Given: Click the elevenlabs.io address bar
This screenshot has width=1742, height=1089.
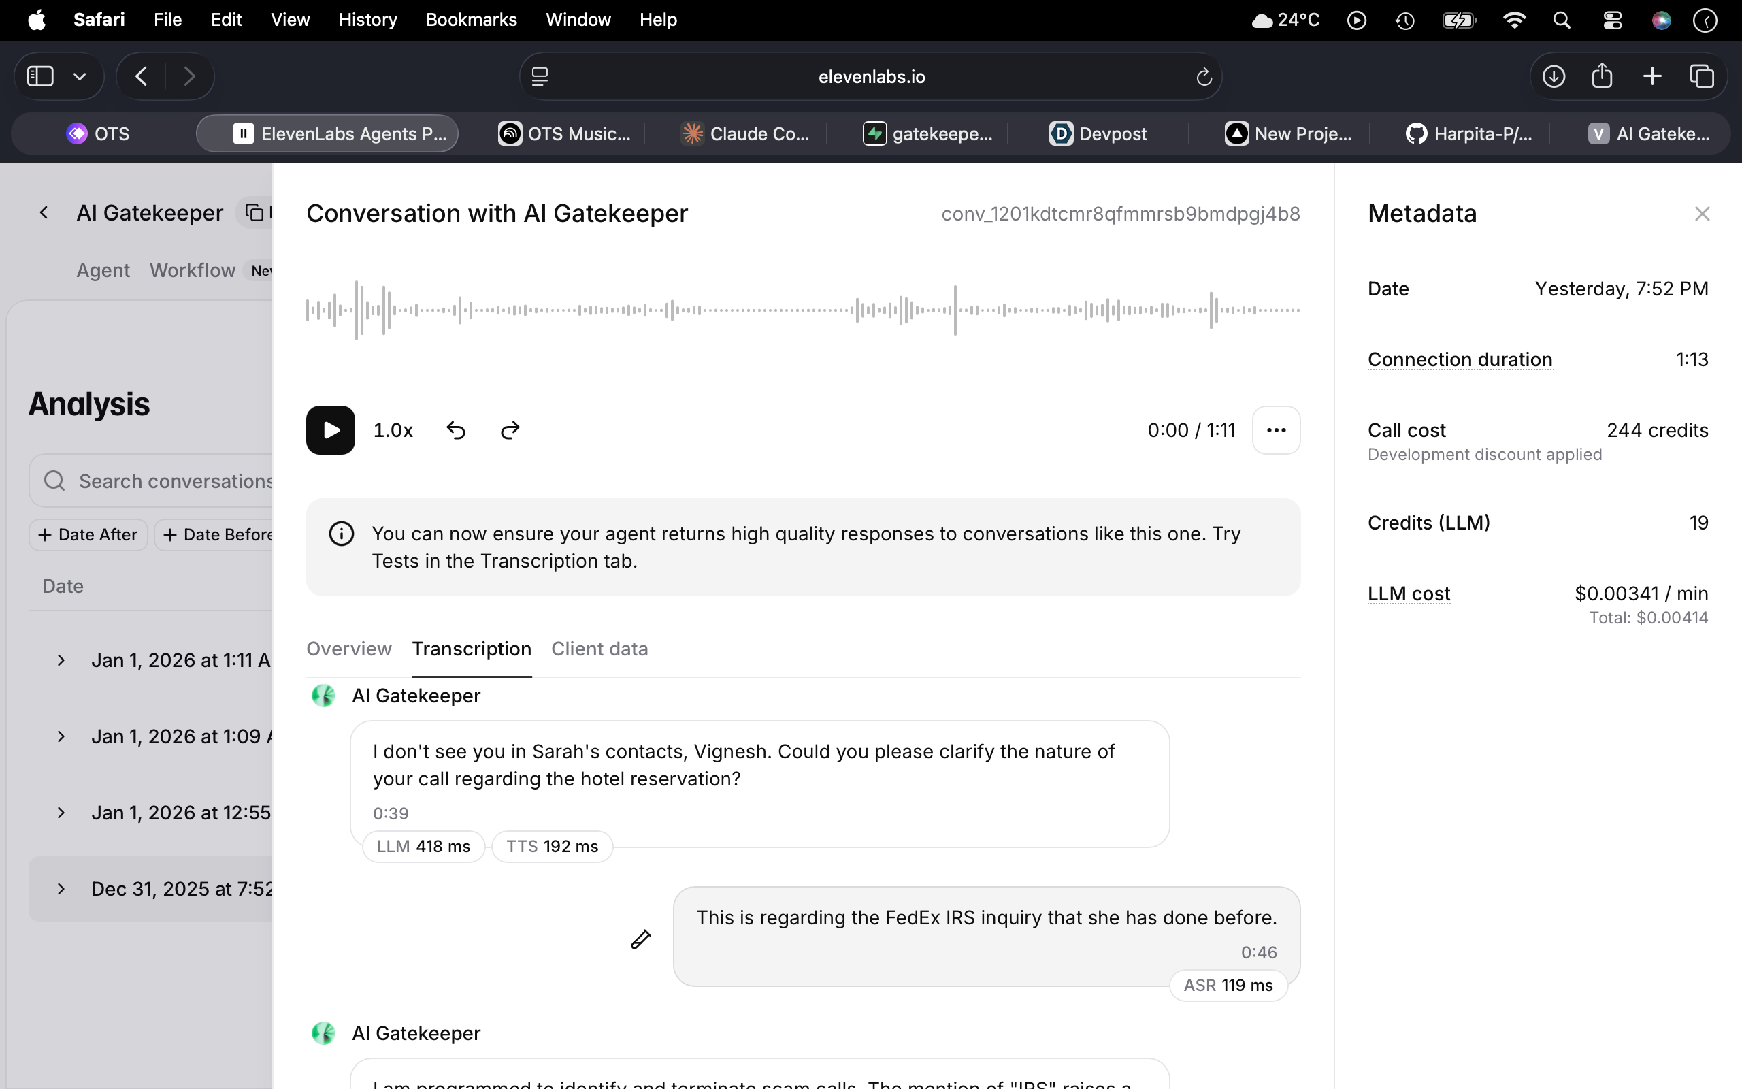Looking at the screenshot, I should tap(871, 76).
